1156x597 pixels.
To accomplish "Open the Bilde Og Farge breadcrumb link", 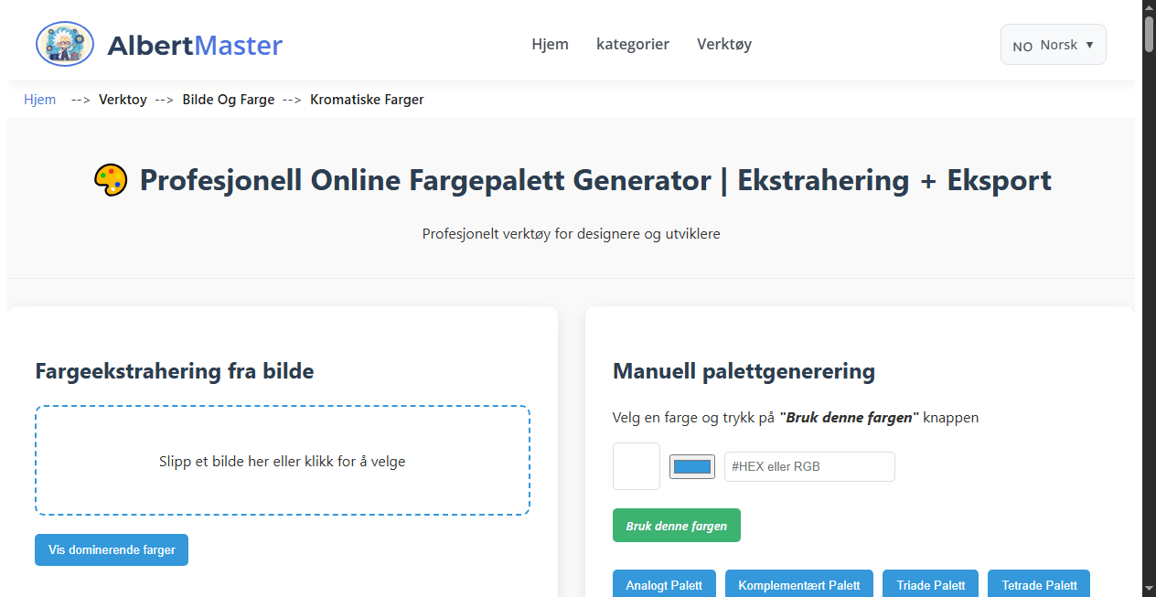I will click(x=228, y=99).
